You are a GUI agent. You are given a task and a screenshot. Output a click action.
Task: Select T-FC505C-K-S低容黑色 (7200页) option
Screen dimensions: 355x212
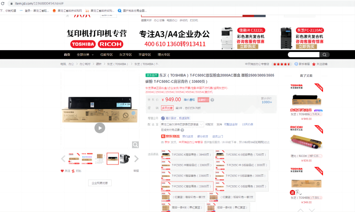[242, 155]
